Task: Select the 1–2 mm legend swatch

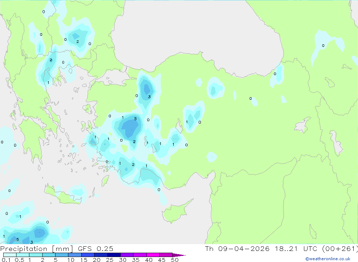Action: [x=36, y=255]
